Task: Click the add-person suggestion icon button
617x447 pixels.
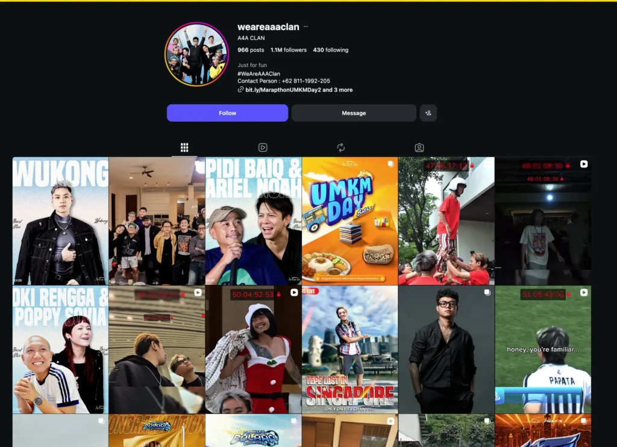Action: pyautogui.click(x=428, y=113)
